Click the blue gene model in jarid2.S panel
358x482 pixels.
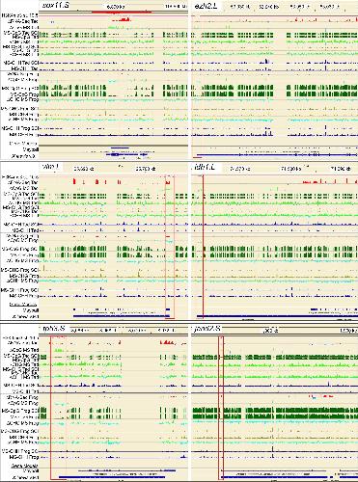(x=274, y=477)
